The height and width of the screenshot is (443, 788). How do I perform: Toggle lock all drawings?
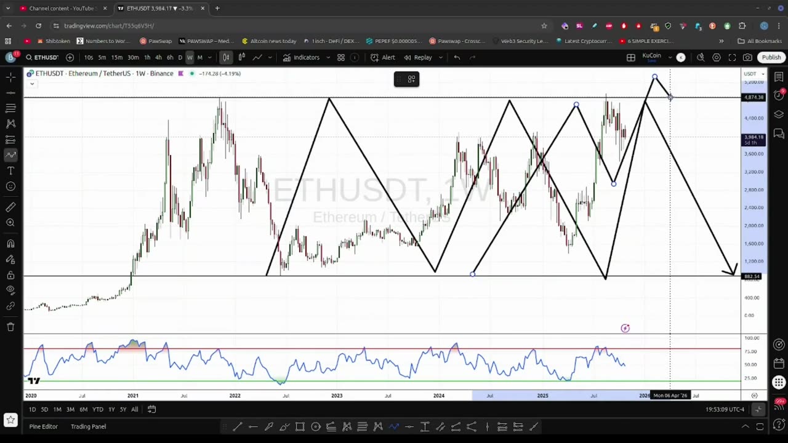pyautogui.click(x=10, y=275)
